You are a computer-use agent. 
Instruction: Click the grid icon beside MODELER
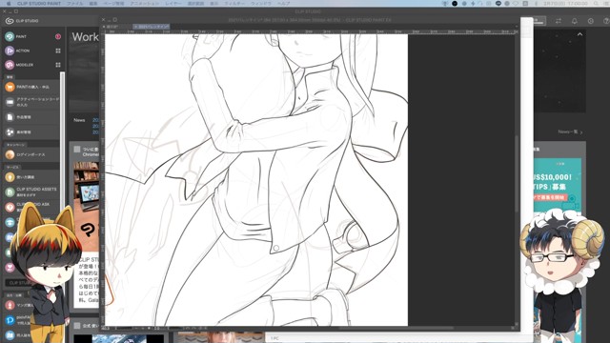coord(58,65)
